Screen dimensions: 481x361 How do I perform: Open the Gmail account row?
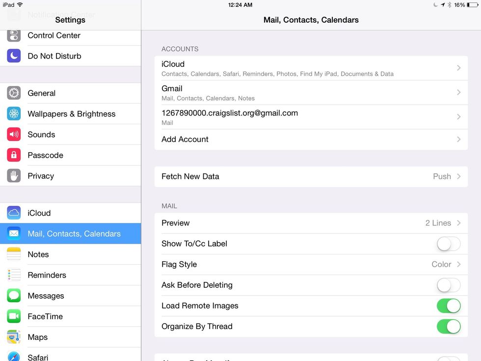click(311, 92)
